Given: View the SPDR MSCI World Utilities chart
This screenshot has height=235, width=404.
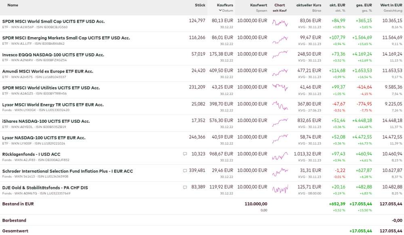Looking at the screenshot, I should [x=280, y=88].
